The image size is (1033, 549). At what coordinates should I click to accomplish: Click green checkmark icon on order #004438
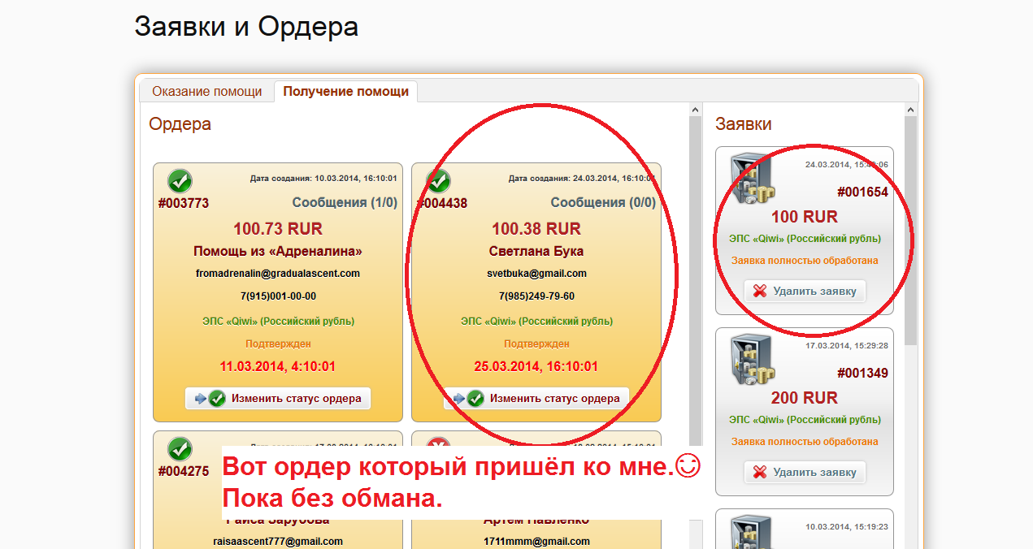438,180
